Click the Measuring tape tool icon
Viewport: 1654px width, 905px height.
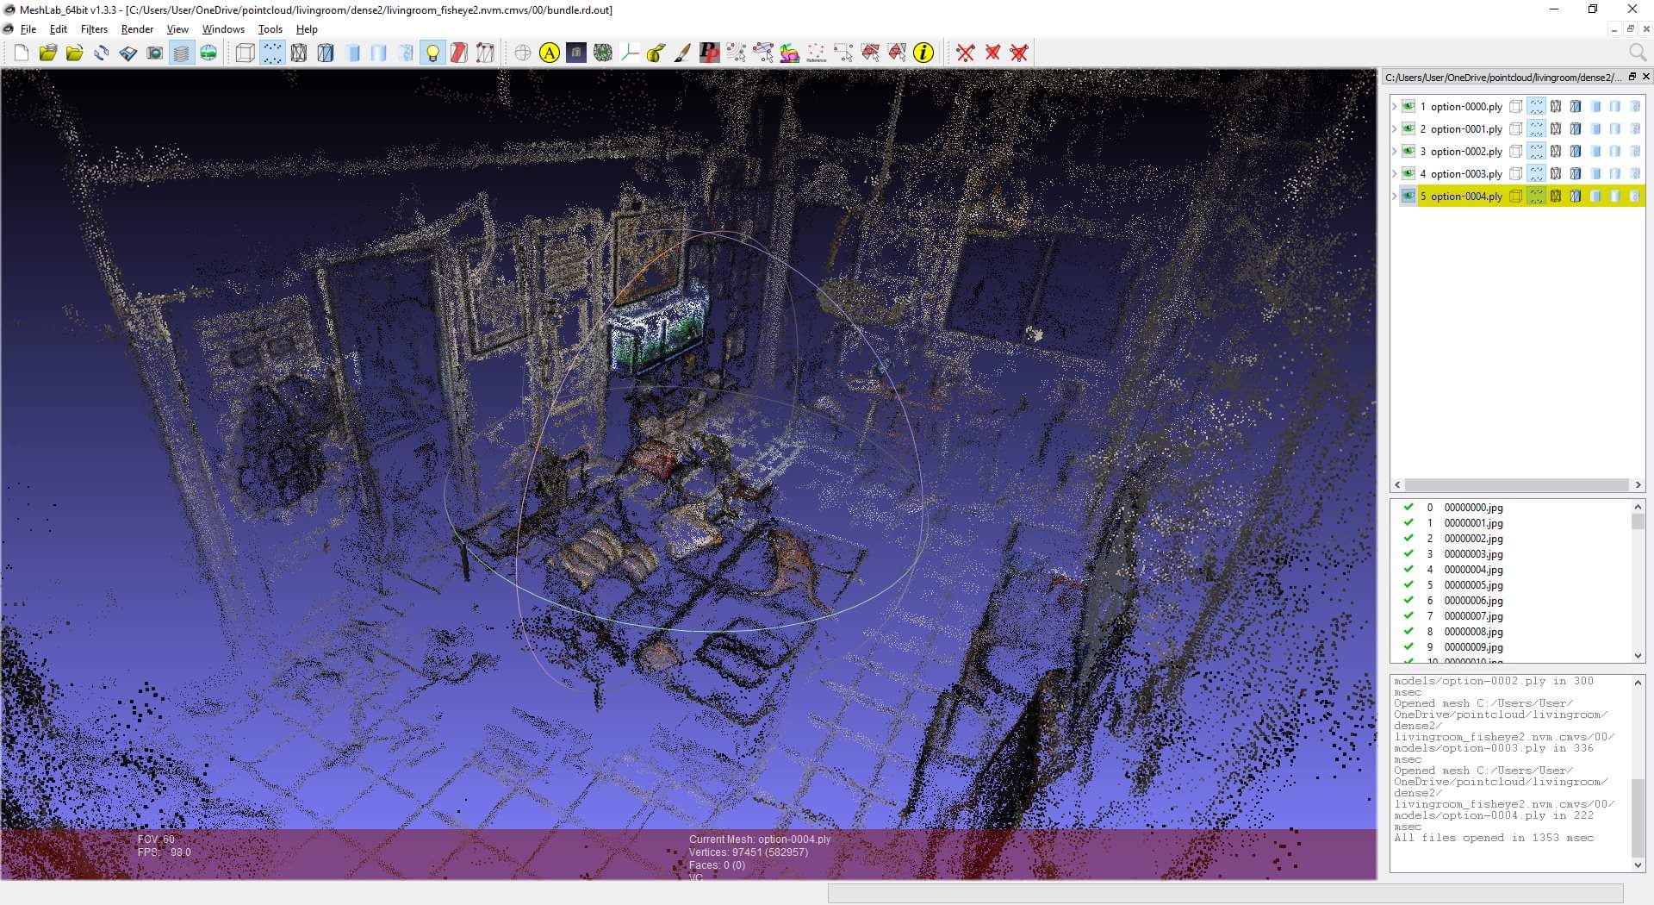[x=656, y=53]
